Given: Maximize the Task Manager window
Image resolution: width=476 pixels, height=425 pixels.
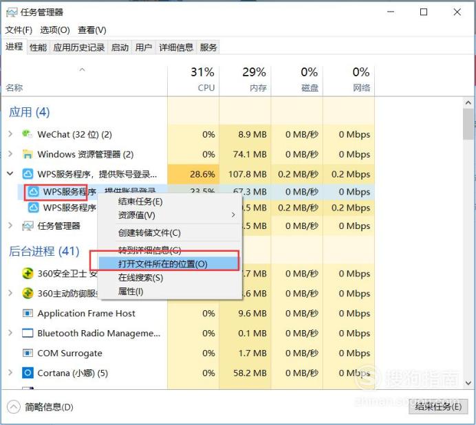Looking at the screenshot, I should 424,12.
